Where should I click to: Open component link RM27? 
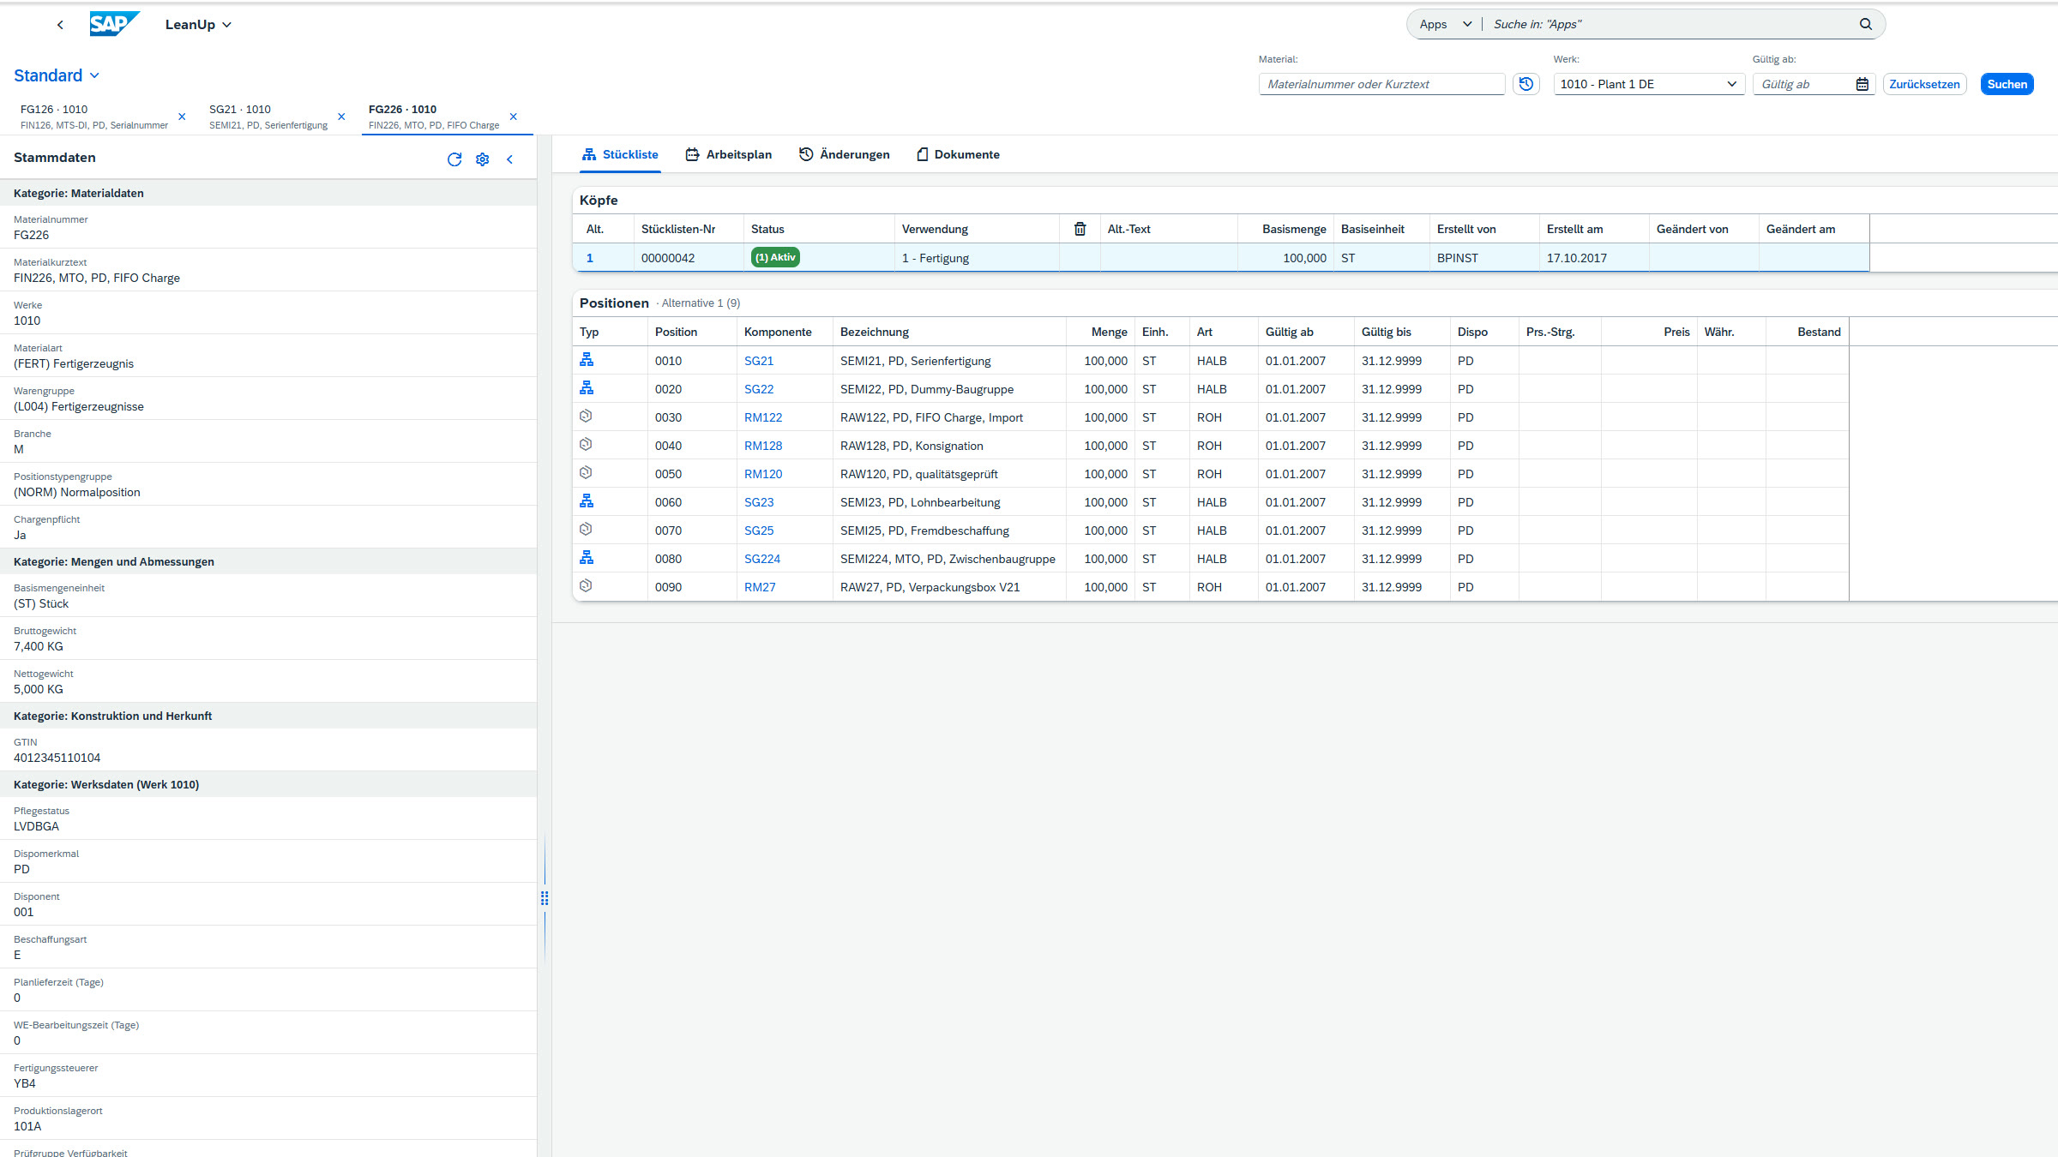coord(760,587)
